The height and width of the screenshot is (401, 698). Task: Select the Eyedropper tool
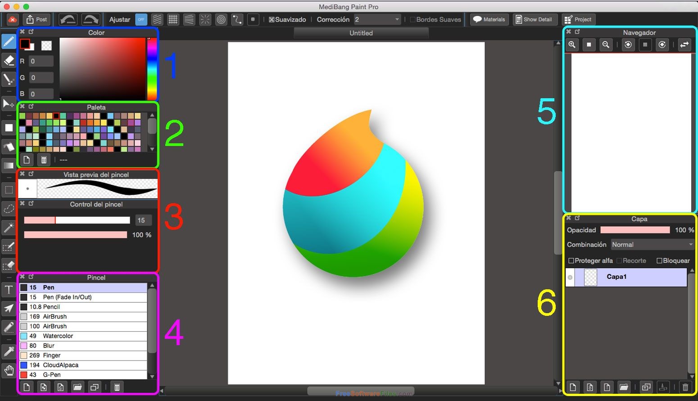[x=9, y=352]
